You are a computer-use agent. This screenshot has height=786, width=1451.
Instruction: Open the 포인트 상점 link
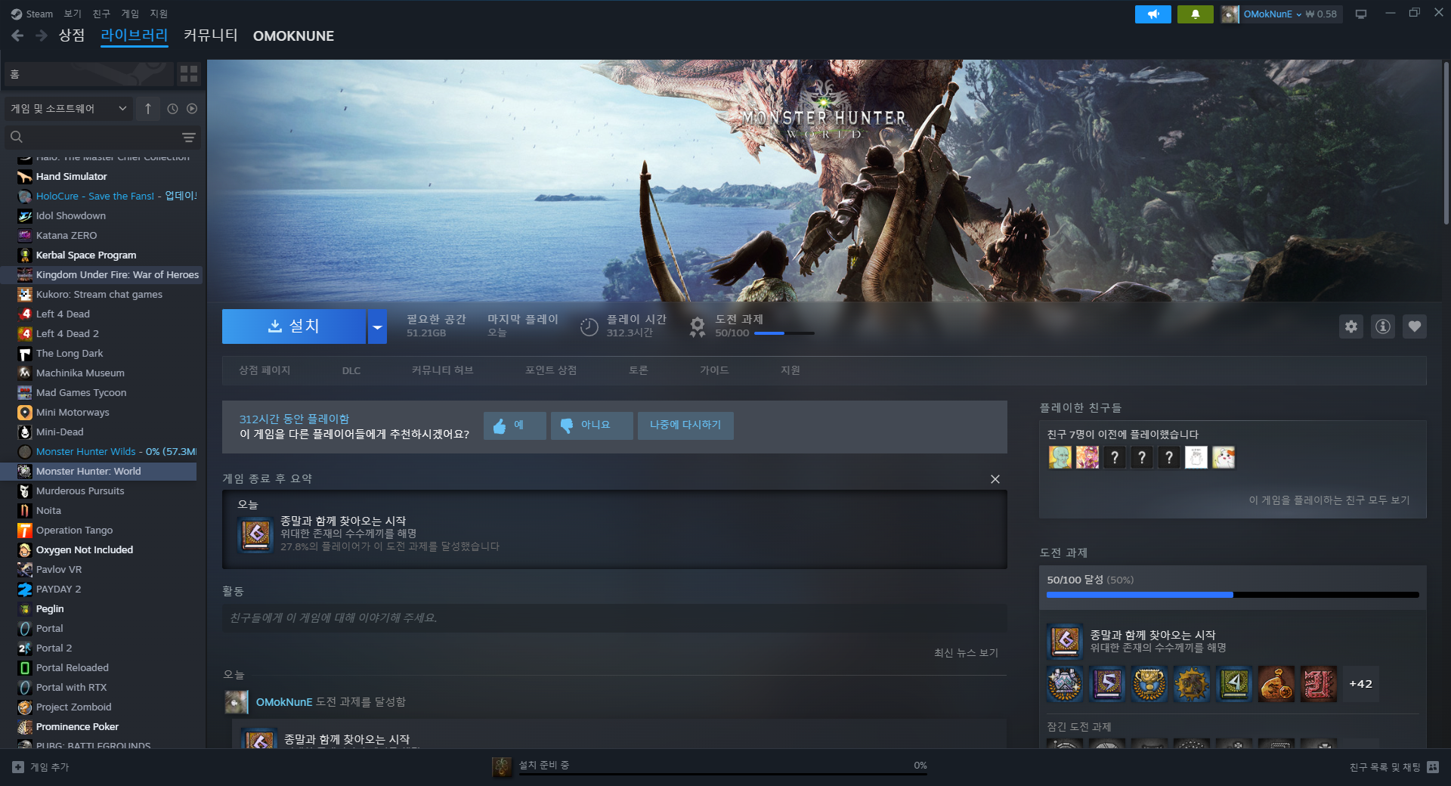pos(551,370)
